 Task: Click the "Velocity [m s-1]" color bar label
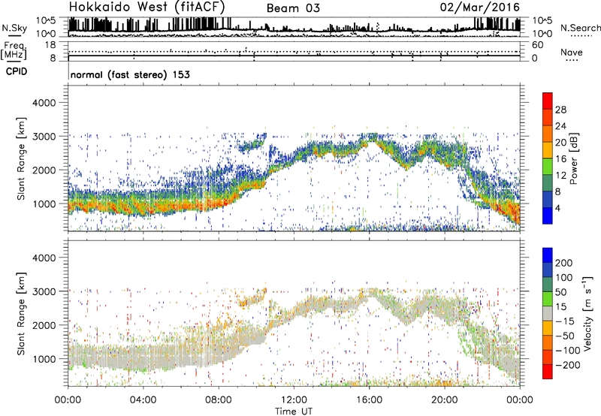click(588, 313)
